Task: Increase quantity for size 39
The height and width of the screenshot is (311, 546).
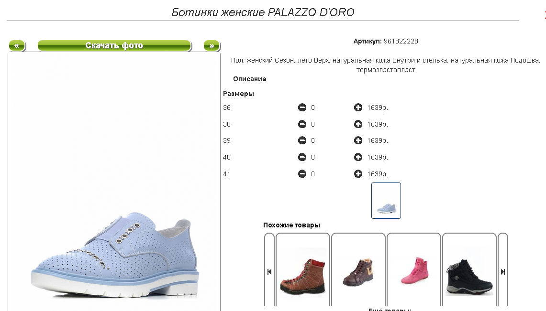Action: [x=358, y=140]
